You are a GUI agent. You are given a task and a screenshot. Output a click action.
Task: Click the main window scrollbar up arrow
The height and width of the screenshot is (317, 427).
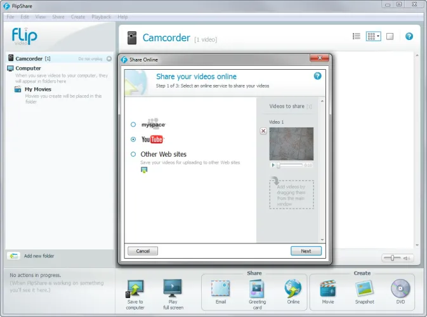pyautogui.click(x=417, y=55)
